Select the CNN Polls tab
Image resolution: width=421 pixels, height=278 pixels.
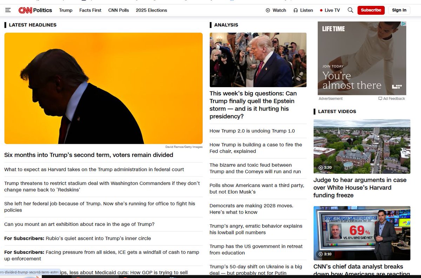coord(119,10)
